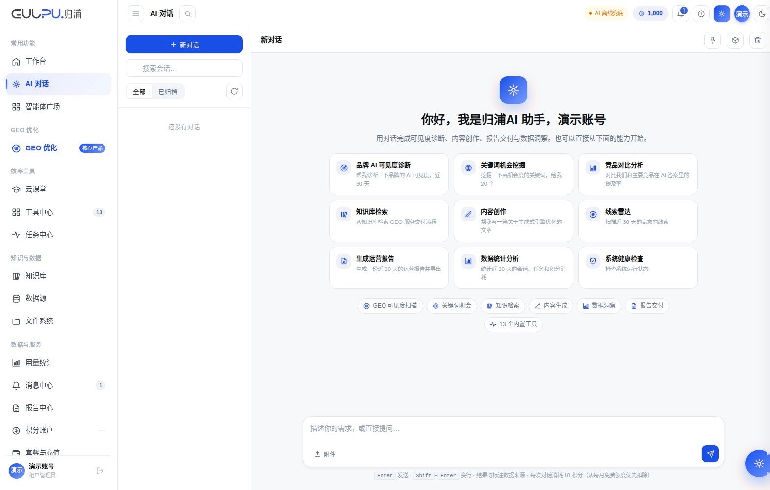
Task: Click the blue sun icon in header
Action: [x=722, y=14]
